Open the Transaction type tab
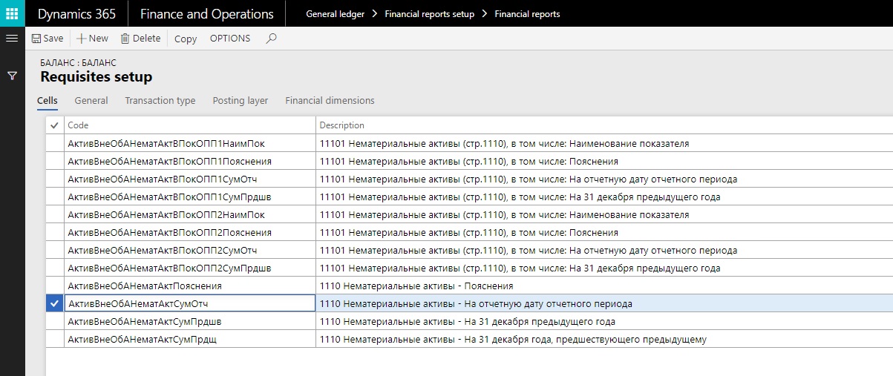This screenshot has width=893, height=376. click(x=160, y=101)
